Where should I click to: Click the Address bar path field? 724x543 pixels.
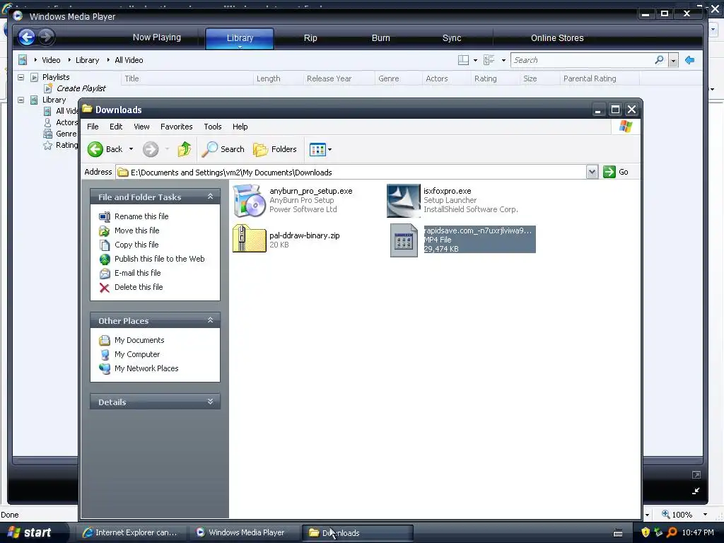(351, 173)
